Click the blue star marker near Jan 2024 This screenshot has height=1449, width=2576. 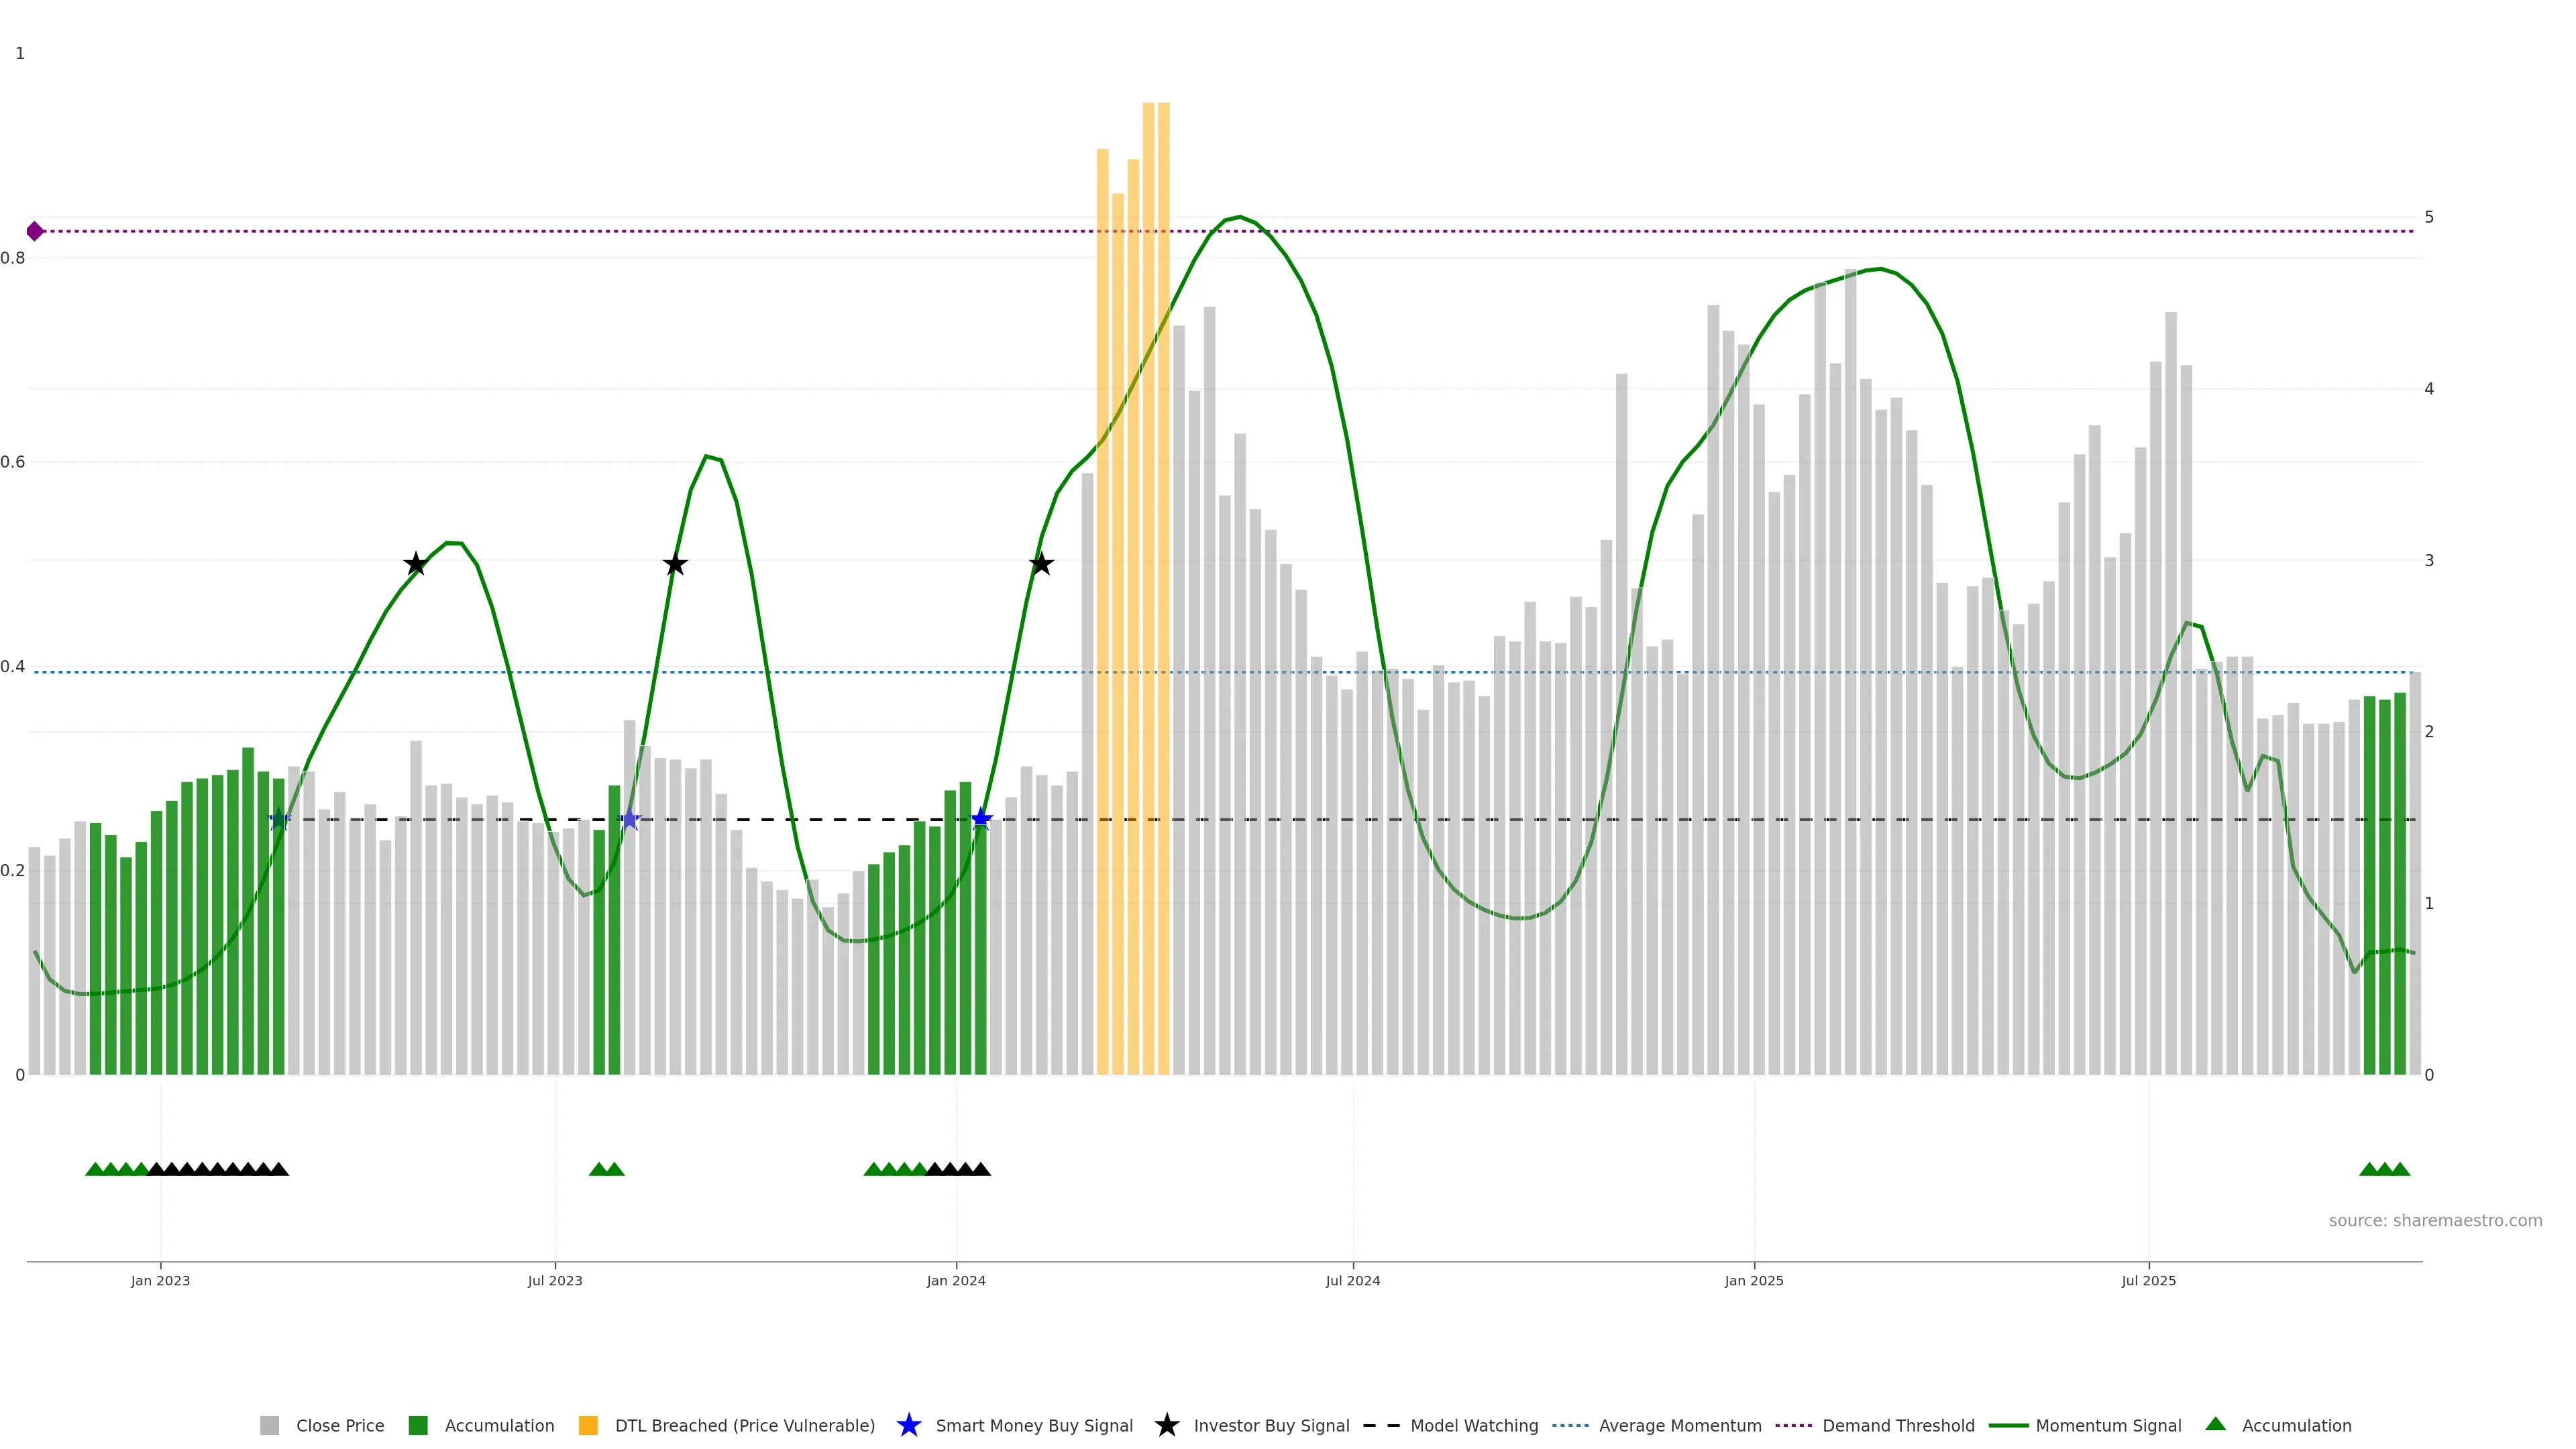pyautogui.click(x=981, y=819)
